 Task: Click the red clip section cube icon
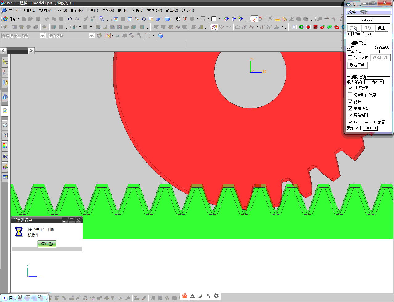tap(185, 19)
